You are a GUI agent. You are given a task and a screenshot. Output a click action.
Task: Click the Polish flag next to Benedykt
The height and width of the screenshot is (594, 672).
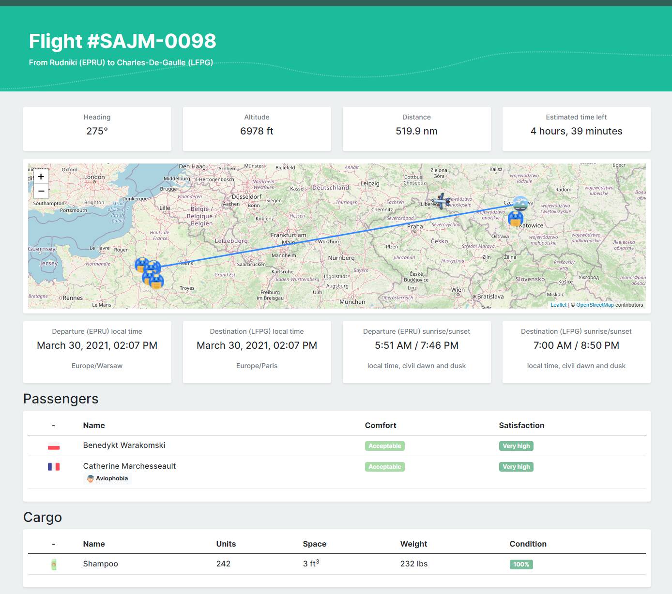coord(54,446)
